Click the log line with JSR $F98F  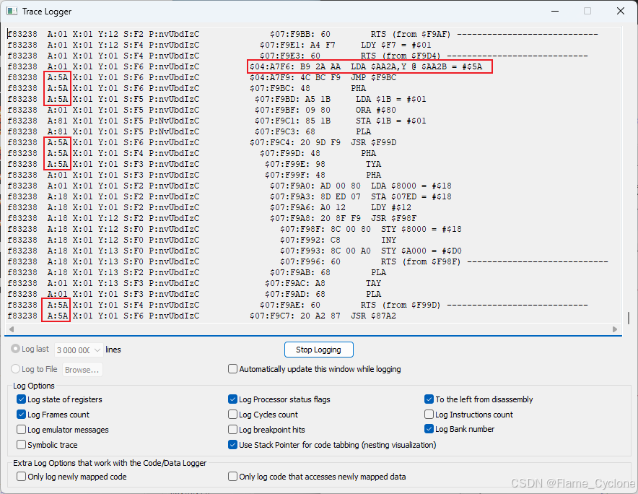(212, 218)
